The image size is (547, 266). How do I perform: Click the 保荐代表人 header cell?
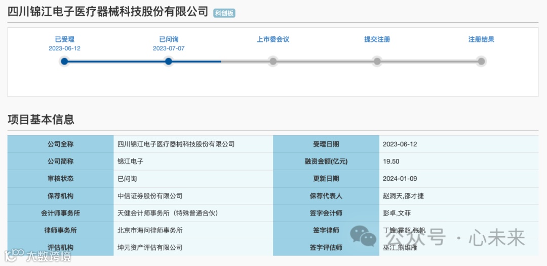[326, 196]
